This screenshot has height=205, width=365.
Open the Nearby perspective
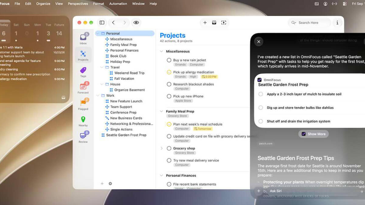tap(83, 121)
